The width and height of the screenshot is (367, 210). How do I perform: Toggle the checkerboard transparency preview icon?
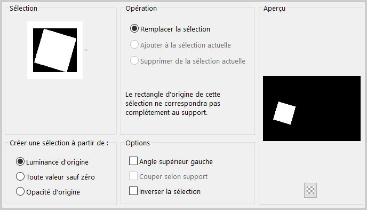click(310, 190)
